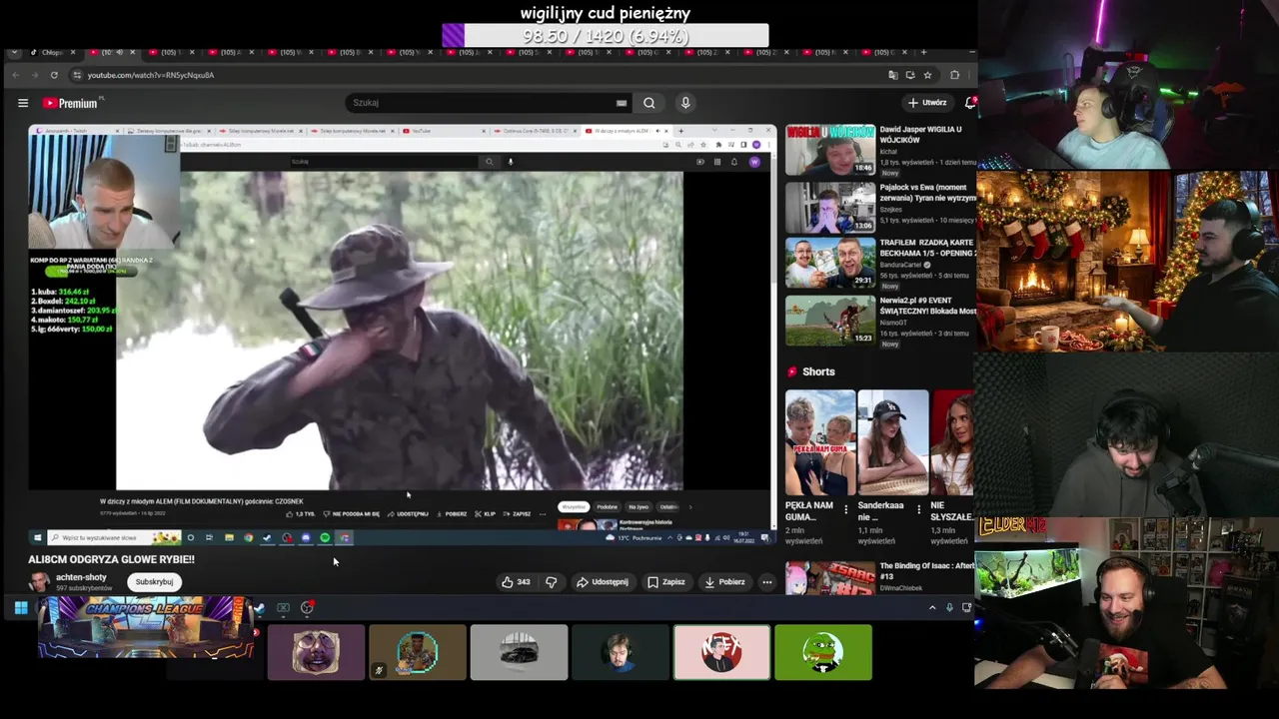Open Dawid Jasper WIGILIA U WÓJCIKÓW thumbnail
Viewport: 1279px width, 719px height.
click(x=830, y=150)
